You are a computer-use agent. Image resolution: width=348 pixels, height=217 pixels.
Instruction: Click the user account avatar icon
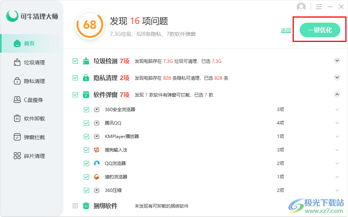pos(301,7)
